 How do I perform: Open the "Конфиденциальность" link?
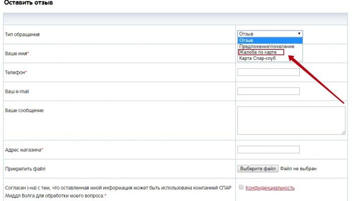click(270, 188)
